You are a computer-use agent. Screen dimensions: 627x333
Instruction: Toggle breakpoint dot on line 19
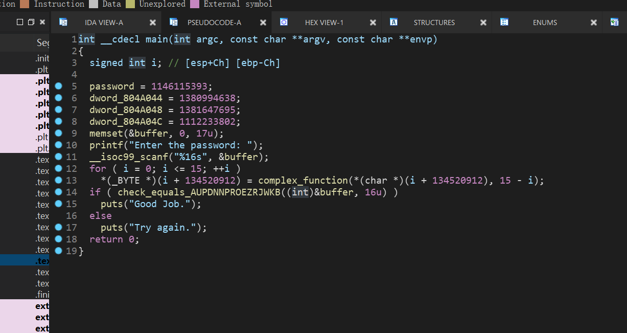[58, 251]
